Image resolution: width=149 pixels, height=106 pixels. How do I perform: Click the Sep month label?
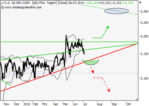(x=114, y=104)
